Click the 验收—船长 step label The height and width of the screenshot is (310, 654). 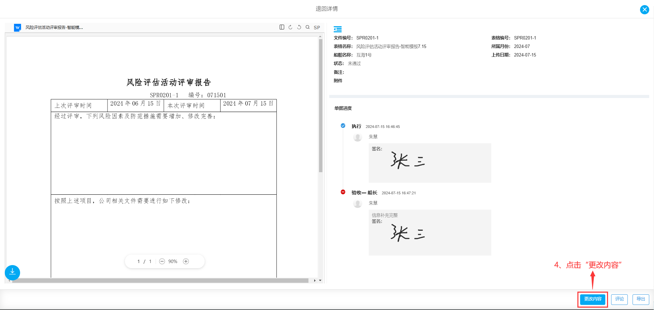click(x=364, y=193)
